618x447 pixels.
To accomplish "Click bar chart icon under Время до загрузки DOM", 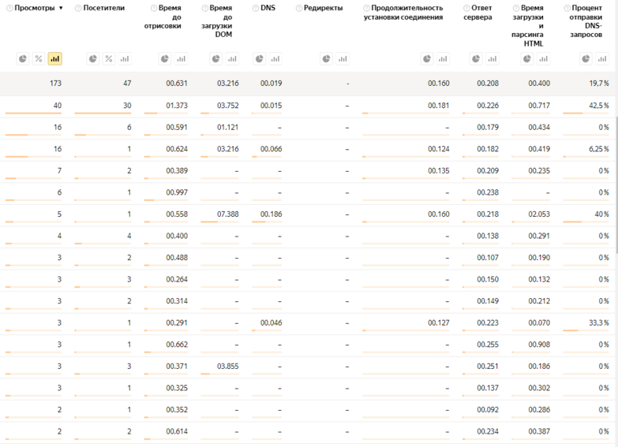I will pyautogui.click(x=232, y=59).
